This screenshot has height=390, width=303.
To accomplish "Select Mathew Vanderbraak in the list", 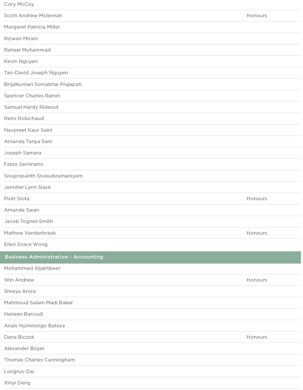I will click(30, 233).
